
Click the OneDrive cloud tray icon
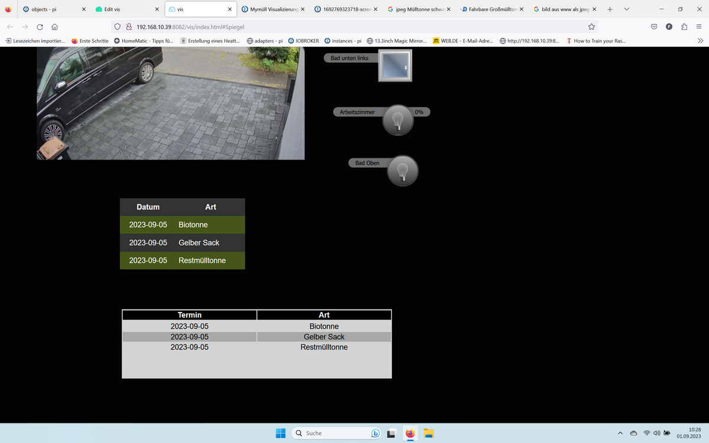pyautogui.click(x=634, y=433)
